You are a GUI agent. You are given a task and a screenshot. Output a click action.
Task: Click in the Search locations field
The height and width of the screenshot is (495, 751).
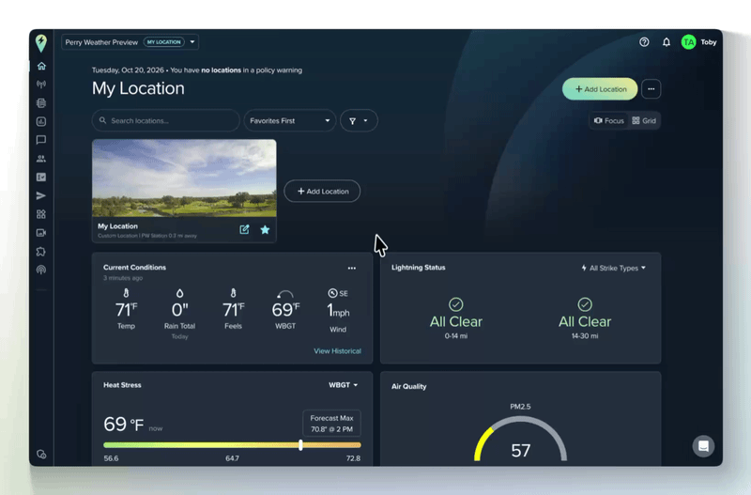(166, 121)
